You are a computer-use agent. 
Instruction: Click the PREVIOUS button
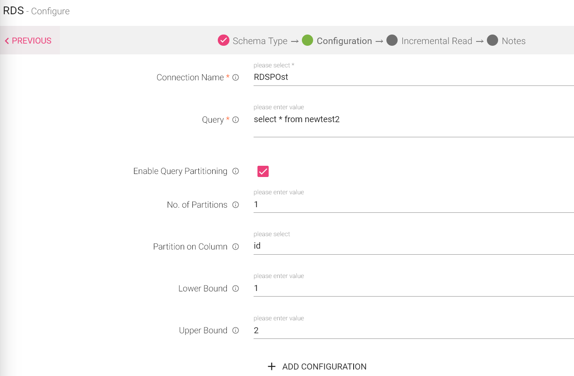pyautogui.click(x=28, y=41)
